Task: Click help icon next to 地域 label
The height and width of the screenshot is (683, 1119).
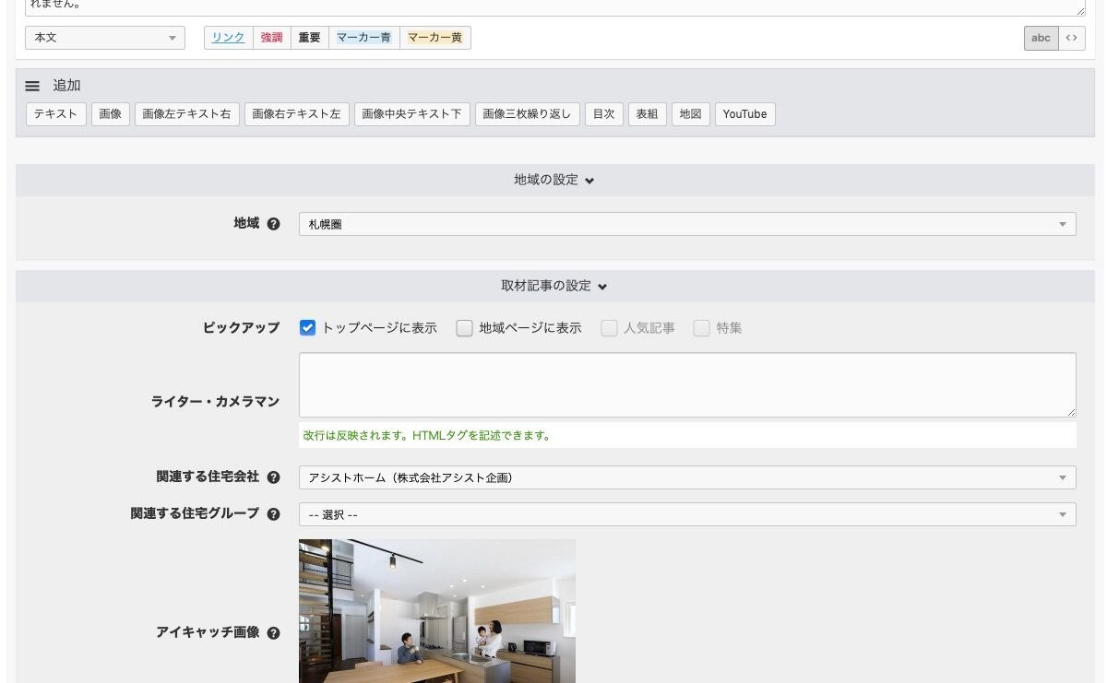Action: [x=273, y=224]
